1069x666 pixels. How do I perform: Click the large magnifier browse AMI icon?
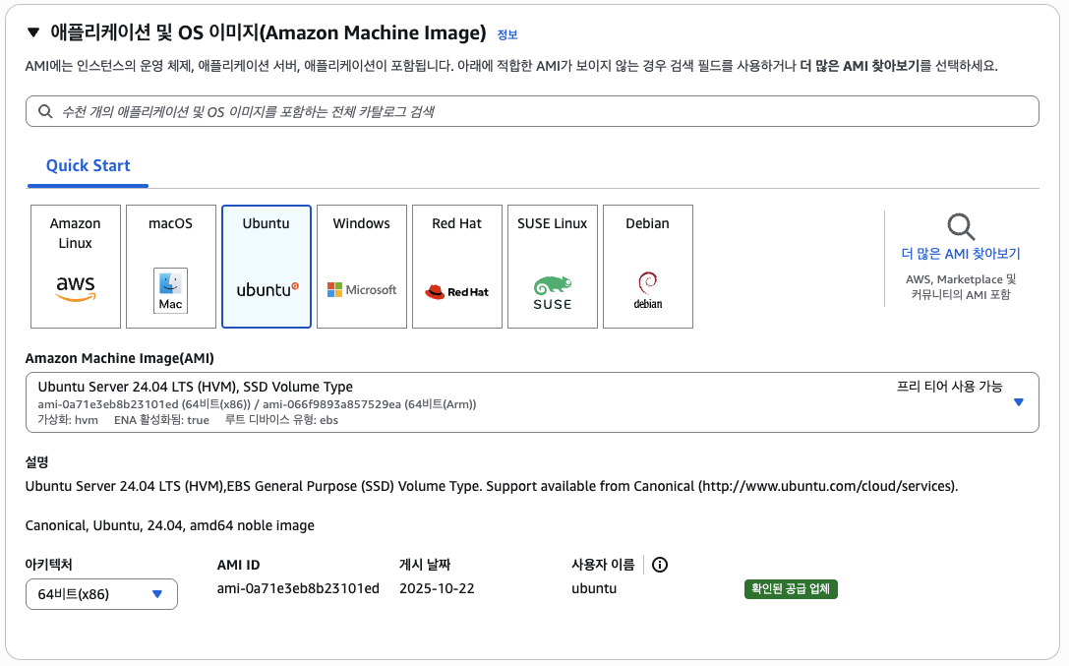pyautogui.click(x=961, y=227)
